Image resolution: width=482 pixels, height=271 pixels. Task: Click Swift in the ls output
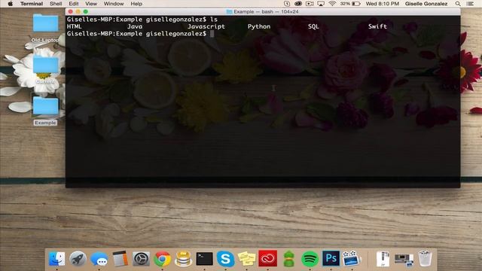point(377,26)
